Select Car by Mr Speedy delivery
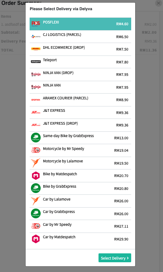 point(80,226)
